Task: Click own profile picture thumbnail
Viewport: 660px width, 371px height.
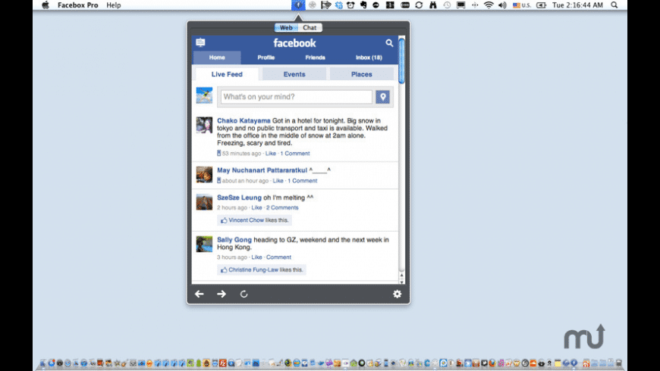Action: click(204, 95)
